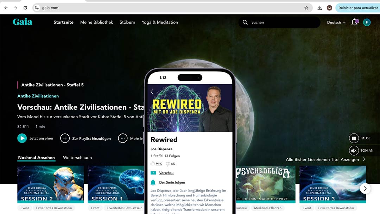
Task: Reload the page in browser
Action: coord(25,8)
